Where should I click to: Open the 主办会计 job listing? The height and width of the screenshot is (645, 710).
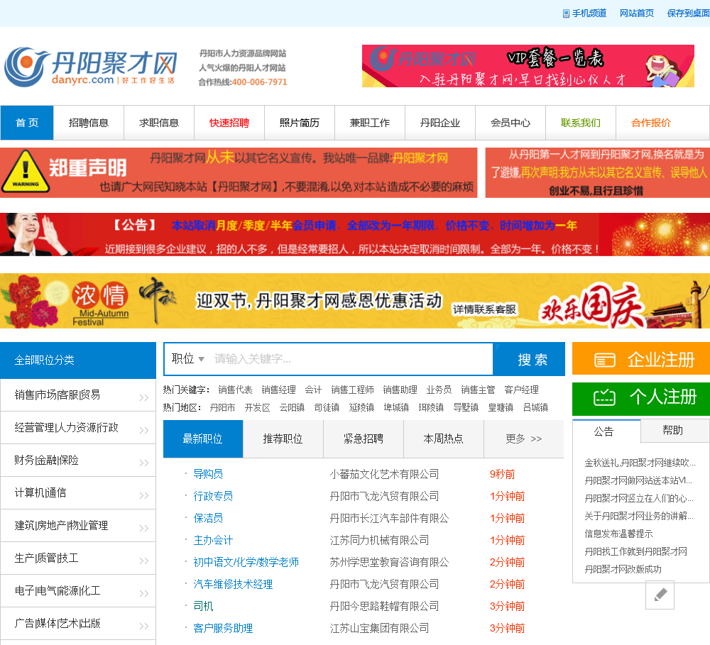(213, 540)
